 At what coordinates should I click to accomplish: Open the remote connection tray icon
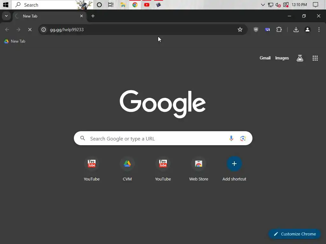(x=286, y=4)
